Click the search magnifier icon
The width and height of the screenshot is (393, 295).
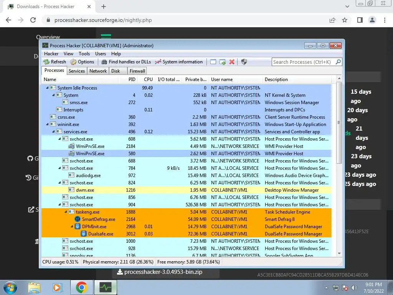[338, 62]
